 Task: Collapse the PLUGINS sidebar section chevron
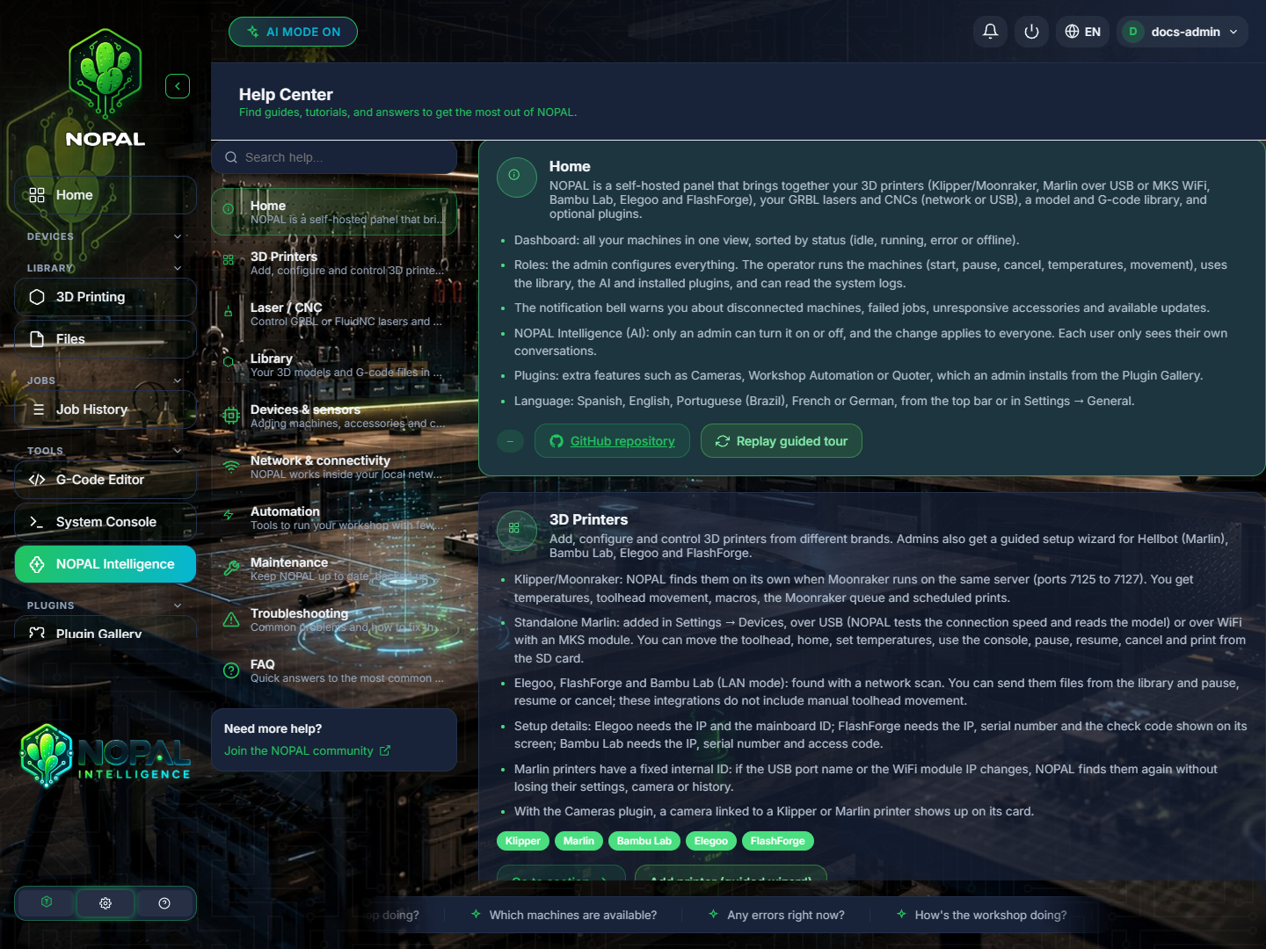pyautogui.click(x=178, y=605)
